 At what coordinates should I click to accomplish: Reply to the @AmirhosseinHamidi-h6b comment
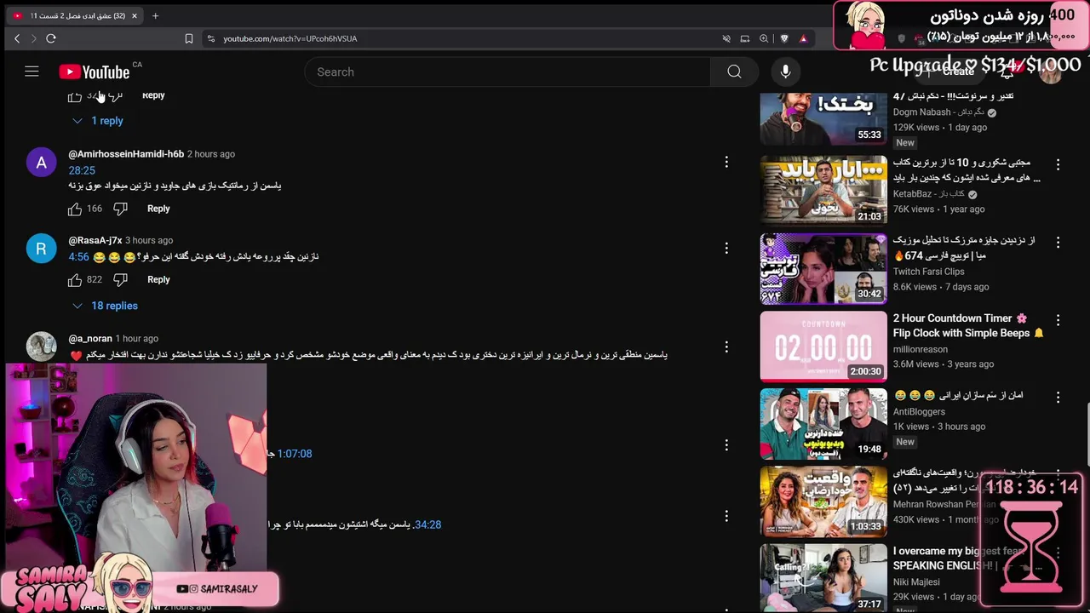(158, 209)
